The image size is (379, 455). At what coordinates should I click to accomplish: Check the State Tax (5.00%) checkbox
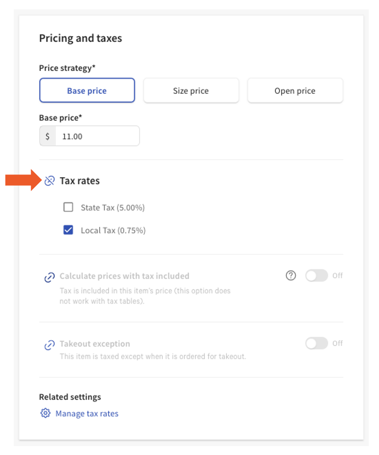[x=68, y=207]
